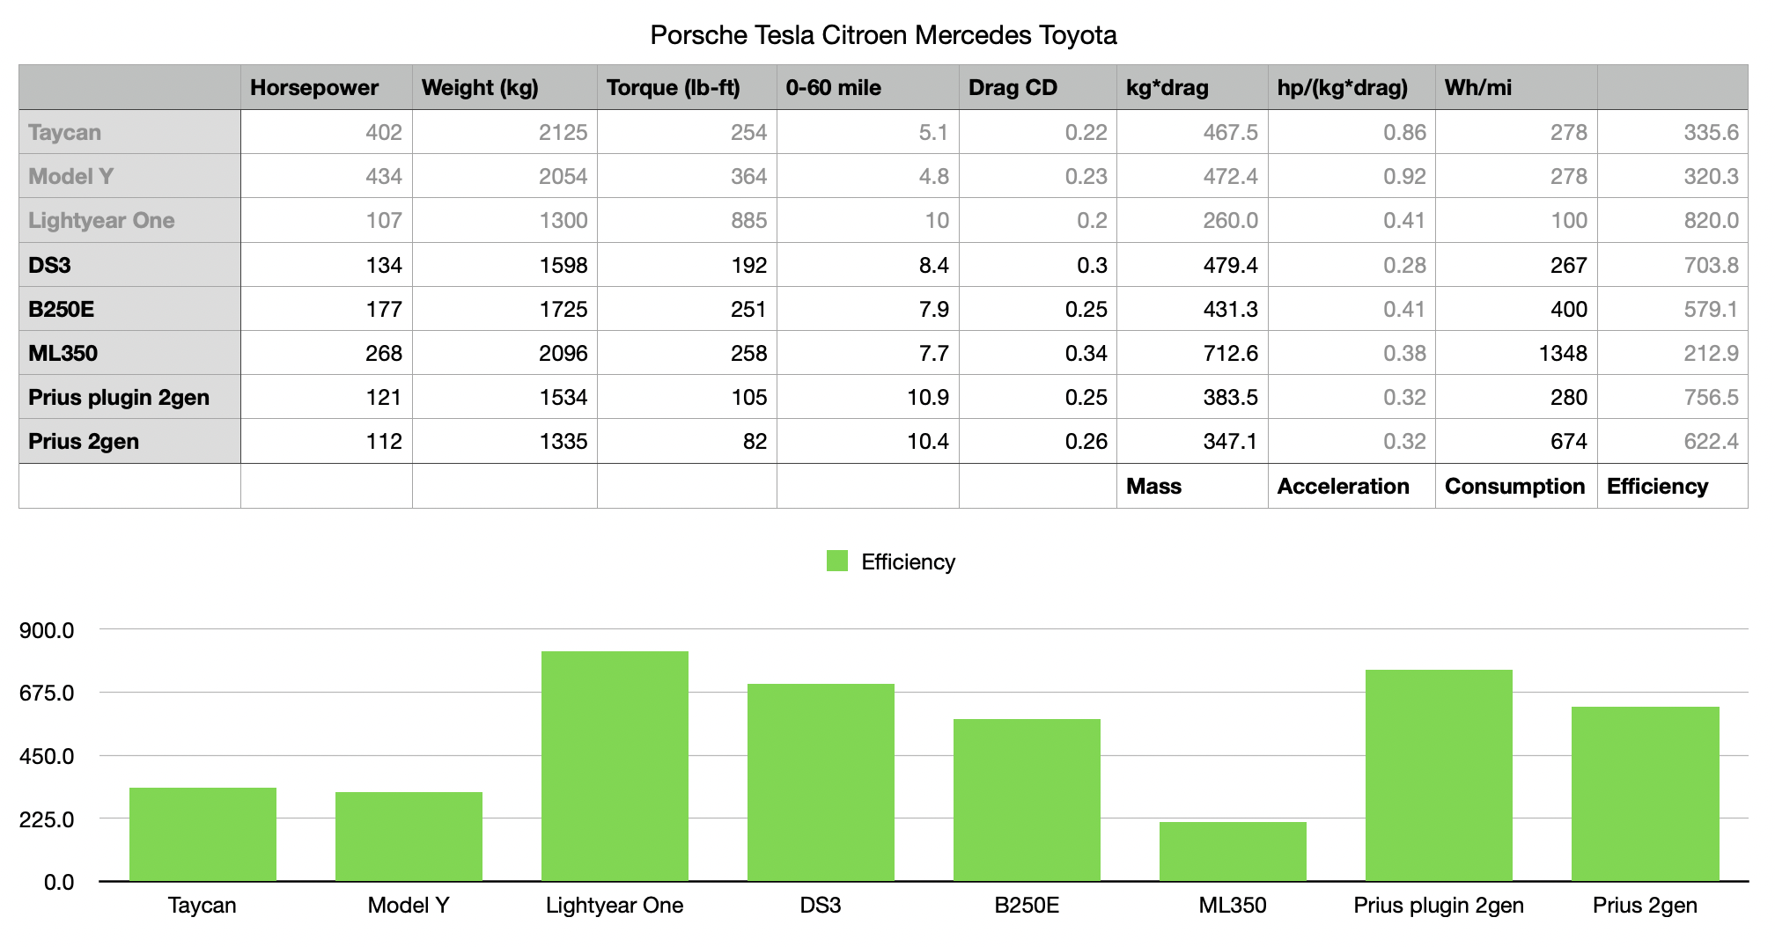This screenshot has width=1775, height=947.
Task: Select the Torque (lb-ft) column header
Action: click(x=674, y=87)
